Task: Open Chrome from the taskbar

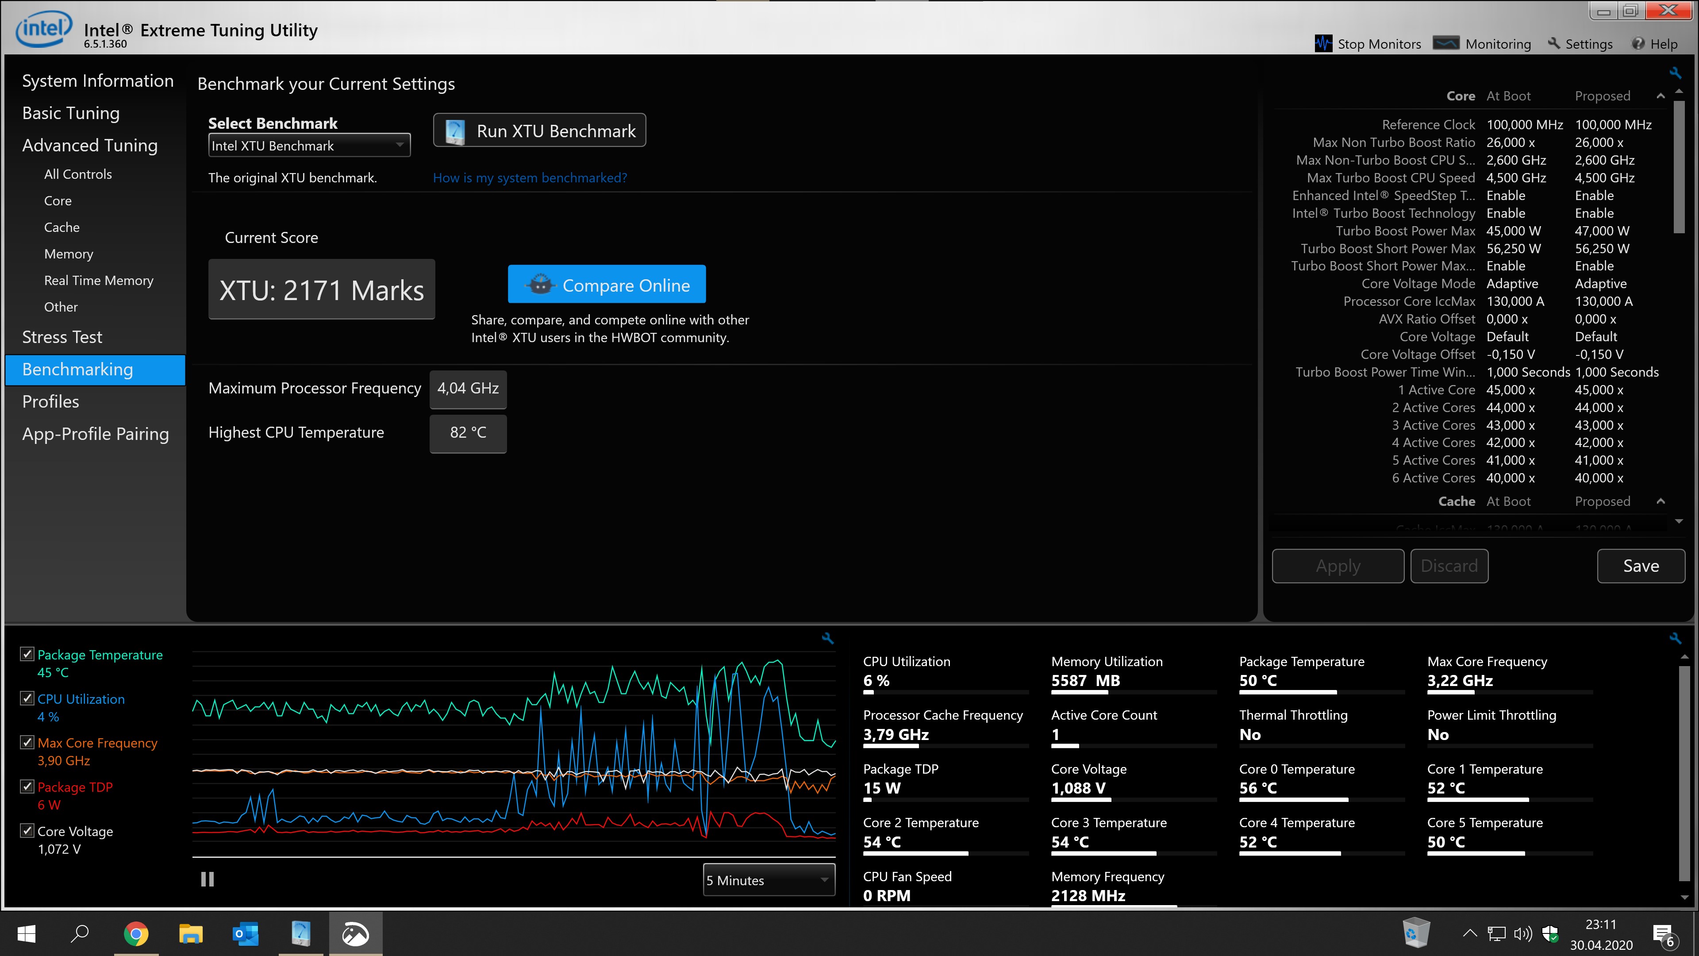Action: pos(136,933)
